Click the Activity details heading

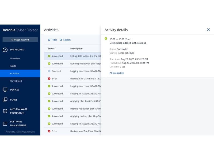[116, 30]
